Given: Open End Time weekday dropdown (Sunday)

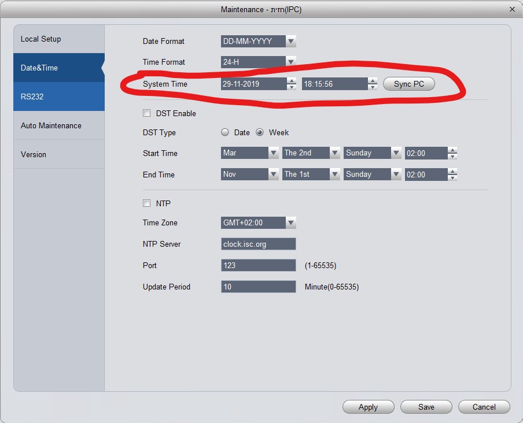Looking at the screenshot, I should click(x=372, y=174).
